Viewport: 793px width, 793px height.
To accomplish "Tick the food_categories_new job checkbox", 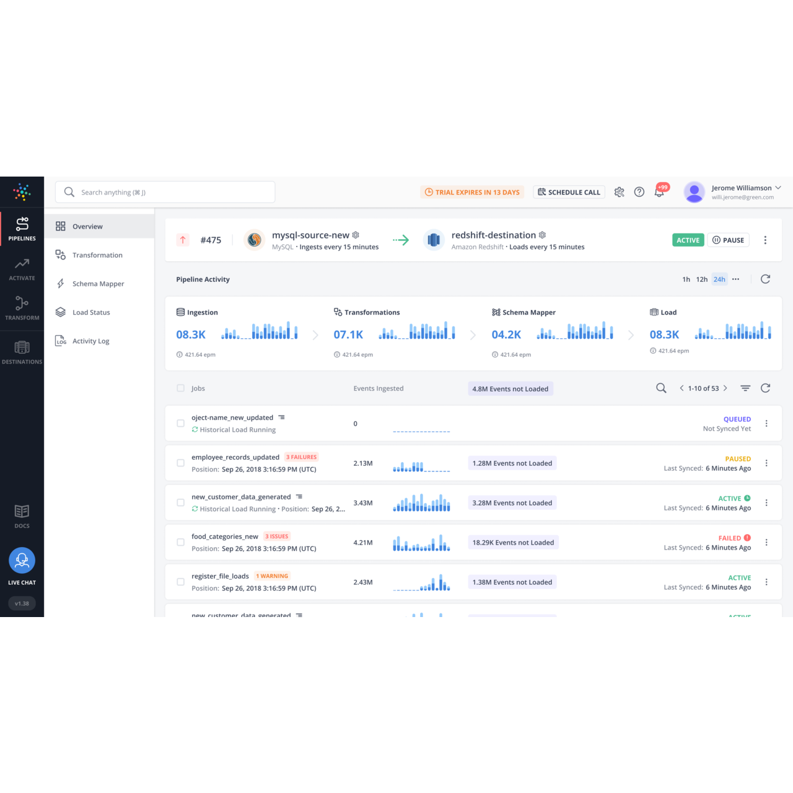I will pyautogui.click(x=180, y=542).
